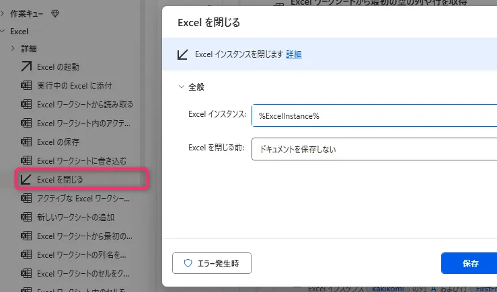This screenshot has width=497, height=292.
Task: Click the 実行中の Excel に添付 icon
Action: pyautogui.click(x=27, y=85)
